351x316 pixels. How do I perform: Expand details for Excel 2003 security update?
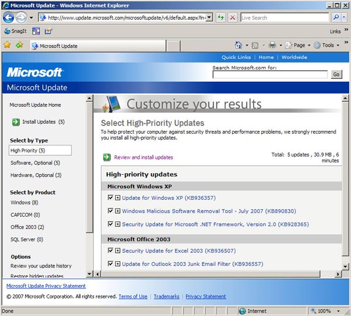(x=118, y=251)
